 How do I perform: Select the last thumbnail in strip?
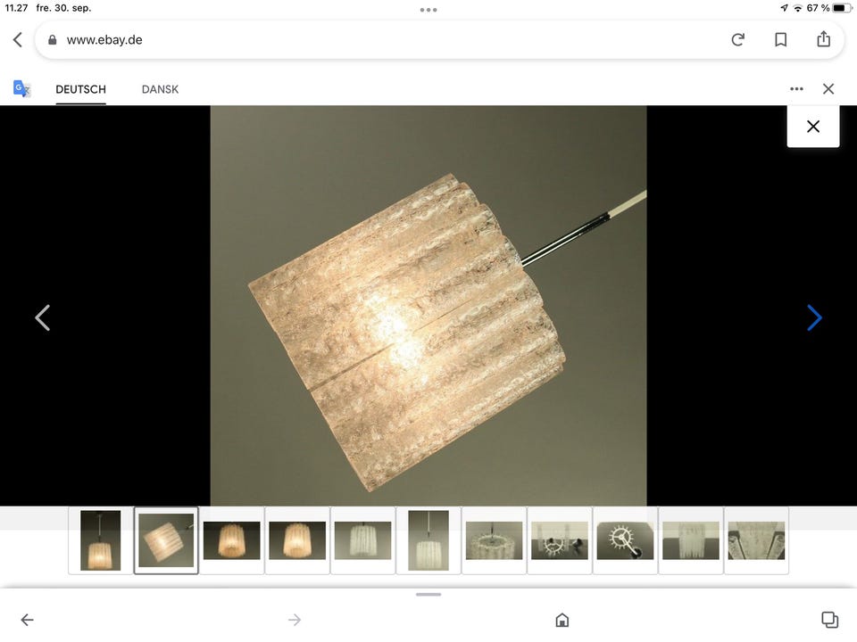756,540
